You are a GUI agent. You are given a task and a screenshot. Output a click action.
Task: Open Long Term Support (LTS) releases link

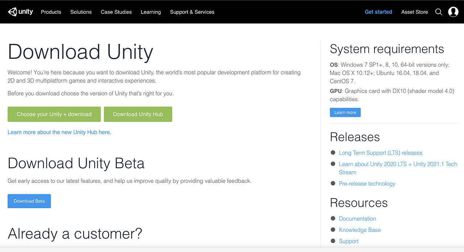click(x=381, y=153)
